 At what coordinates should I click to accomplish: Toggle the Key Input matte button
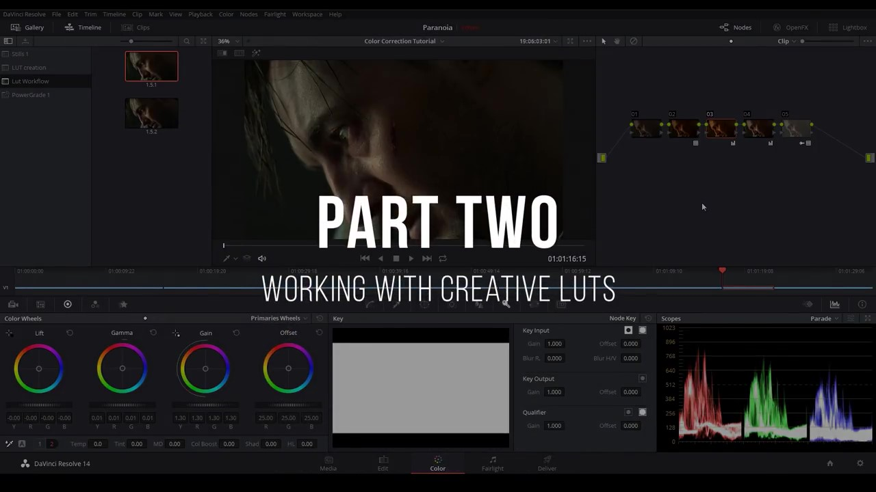point(642,330)
